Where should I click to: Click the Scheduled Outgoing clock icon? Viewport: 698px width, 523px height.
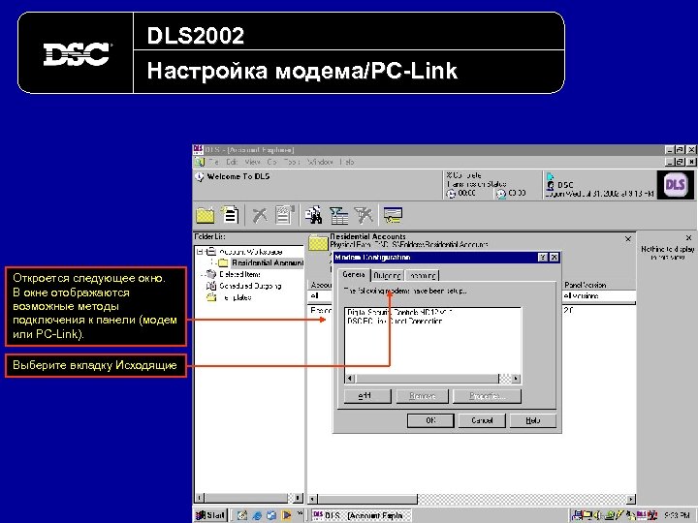pos(211,286)
